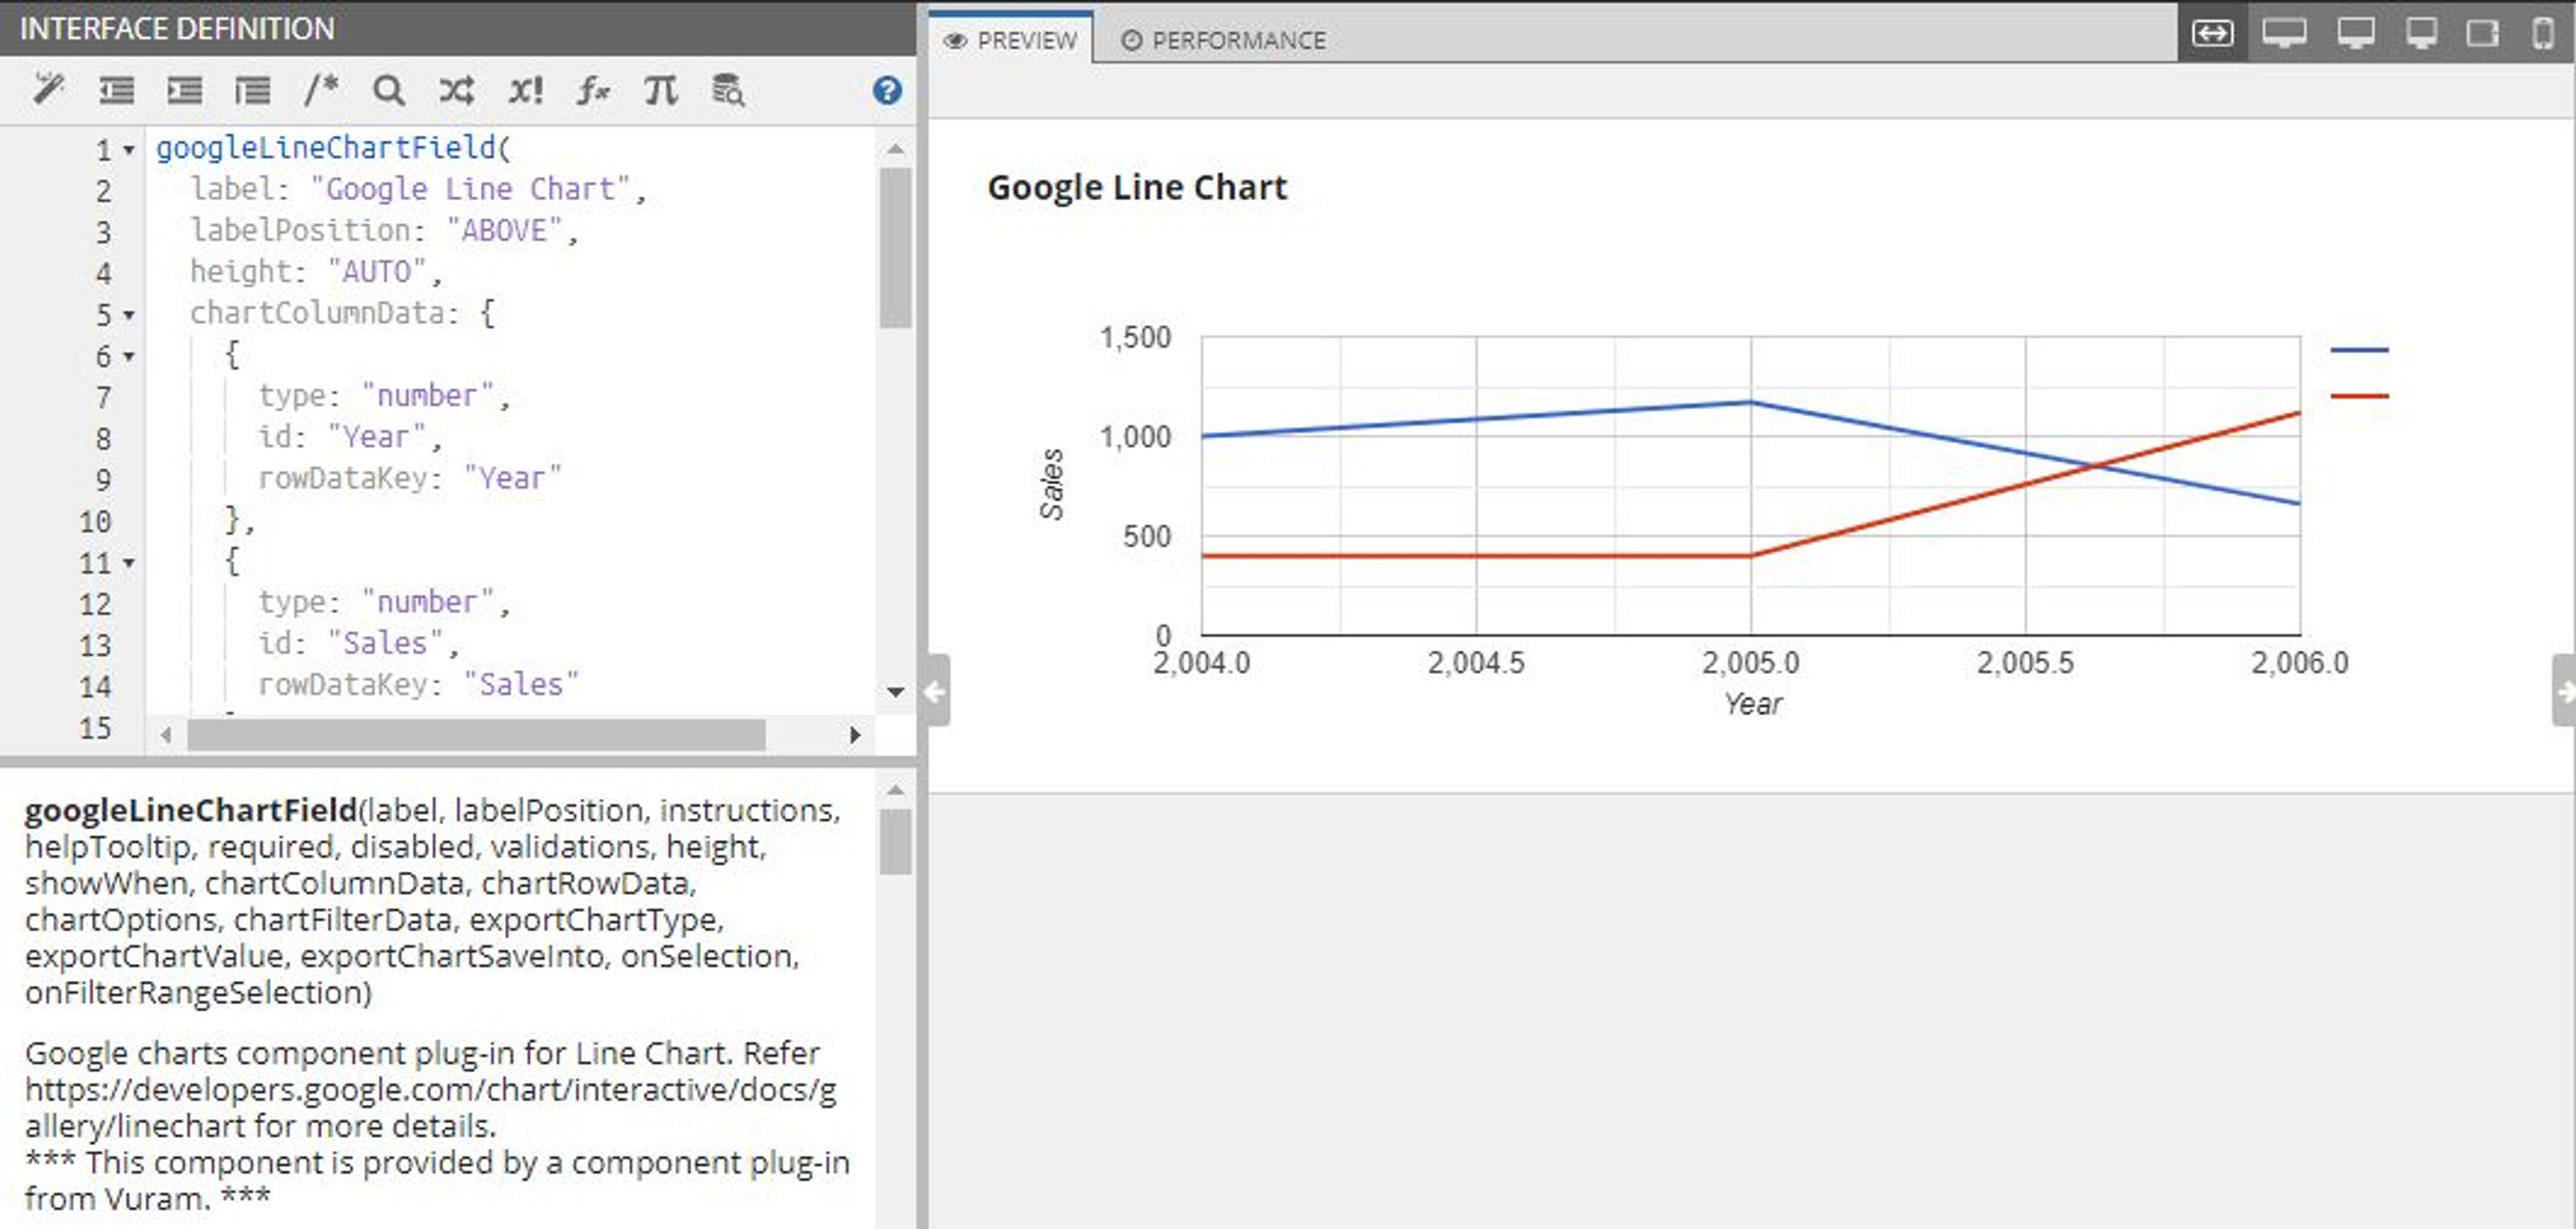This screenshot has width=2576, height=1229.
Task: Click documentation pane scrollbar thumb
Action: (x=896, y=841)
